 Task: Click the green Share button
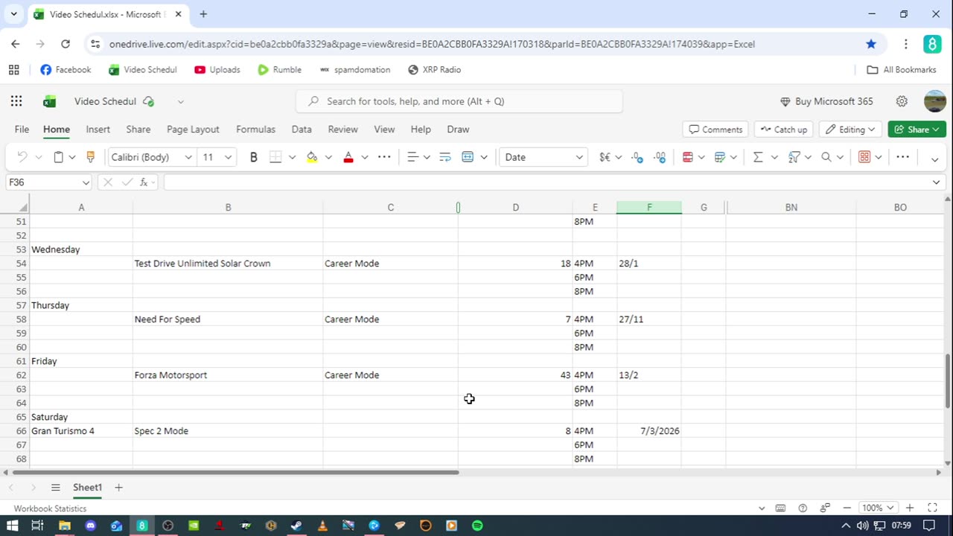pyautogui.click(x=917, y=130)
